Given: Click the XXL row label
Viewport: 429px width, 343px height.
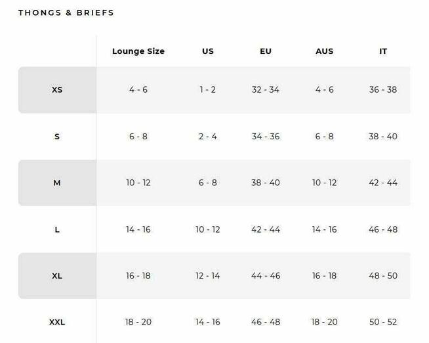Looking at the screenshot, I should coord(57,322).
